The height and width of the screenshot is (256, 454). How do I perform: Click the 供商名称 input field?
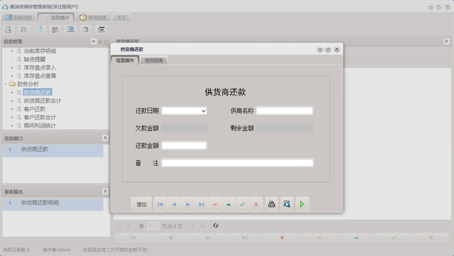284,111
